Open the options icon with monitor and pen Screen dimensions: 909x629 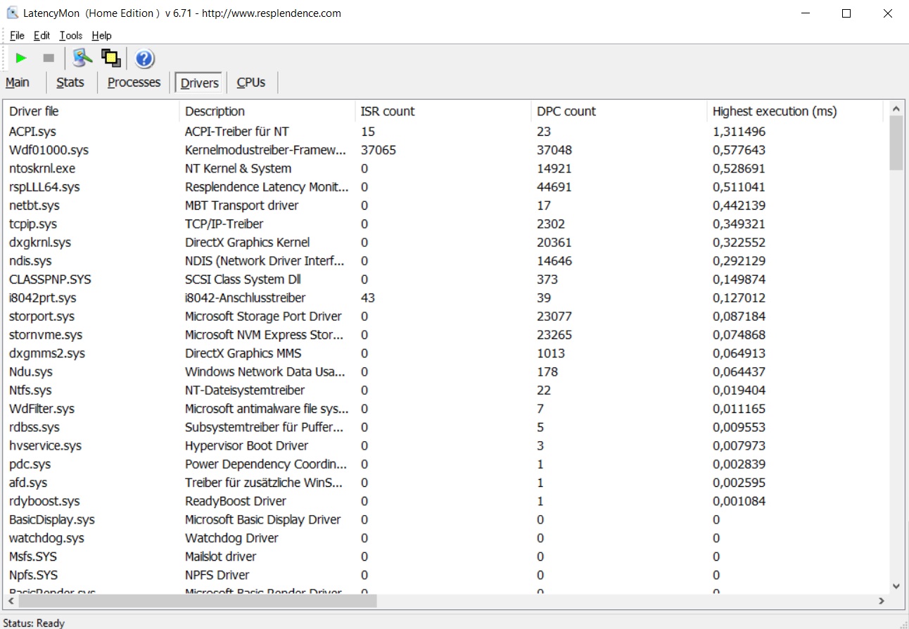click(x=82, y=58)
